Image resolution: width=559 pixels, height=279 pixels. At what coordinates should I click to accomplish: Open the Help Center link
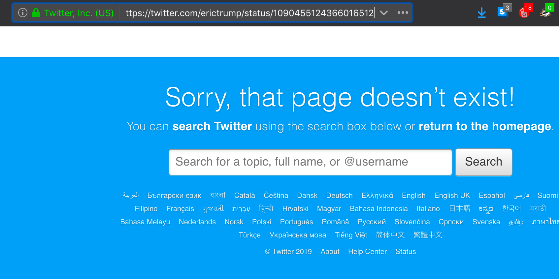click(367, 252)
